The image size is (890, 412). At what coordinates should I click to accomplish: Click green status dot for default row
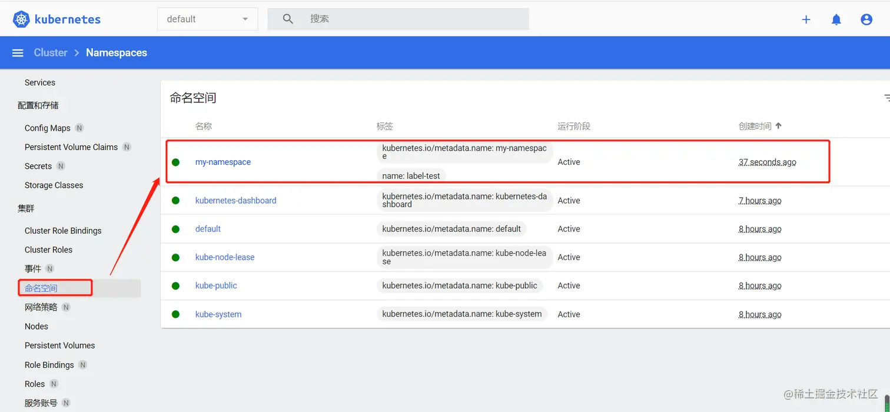(175, 229)
